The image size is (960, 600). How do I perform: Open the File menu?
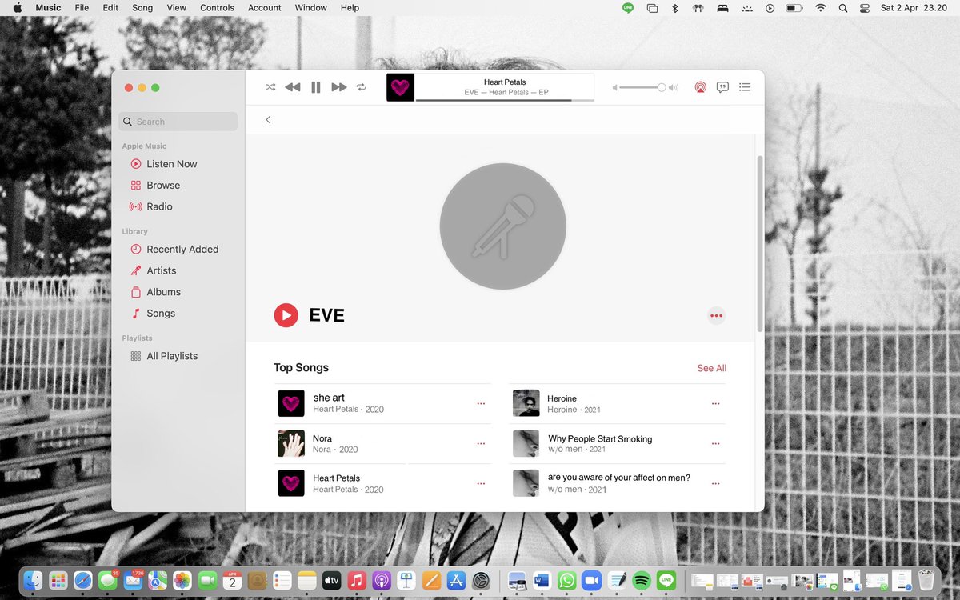(82, 8)
